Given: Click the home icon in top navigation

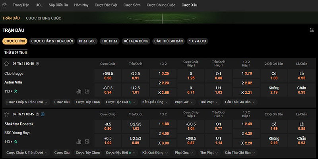Looking at the screenshot, I should click(5, 5).
